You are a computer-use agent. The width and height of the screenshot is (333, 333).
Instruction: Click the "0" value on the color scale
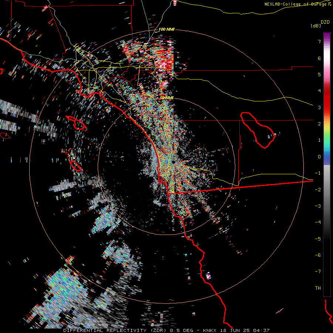(x=319, y=157)
